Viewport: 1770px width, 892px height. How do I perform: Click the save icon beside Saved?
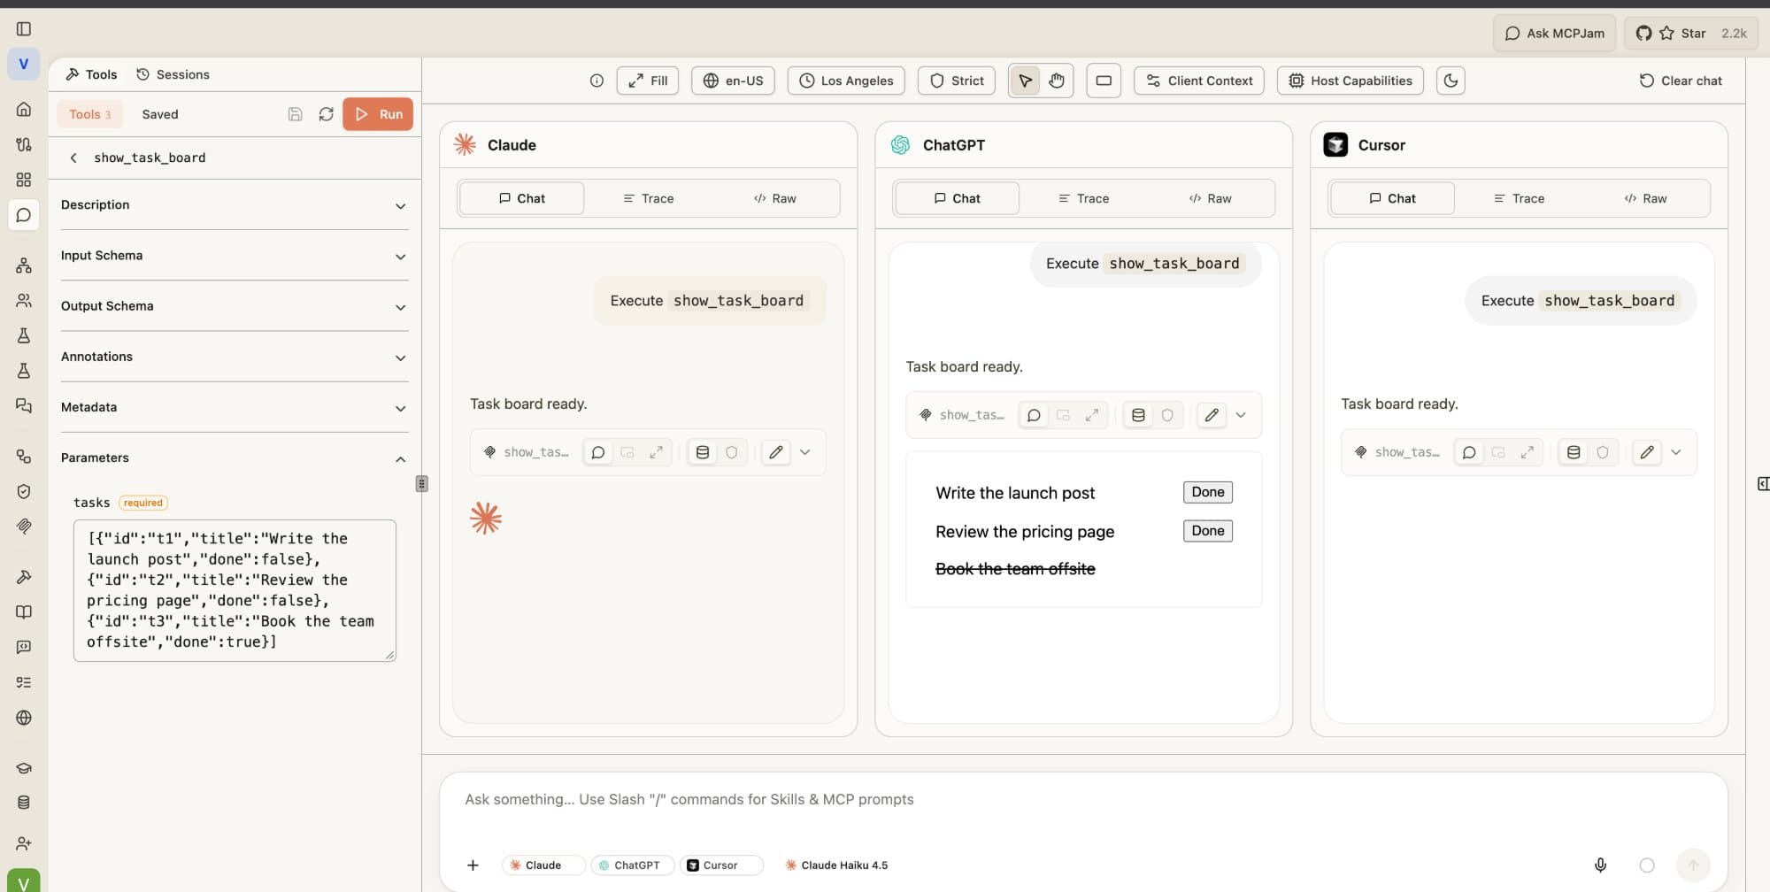pyautogui.click(x=296, y=114)
